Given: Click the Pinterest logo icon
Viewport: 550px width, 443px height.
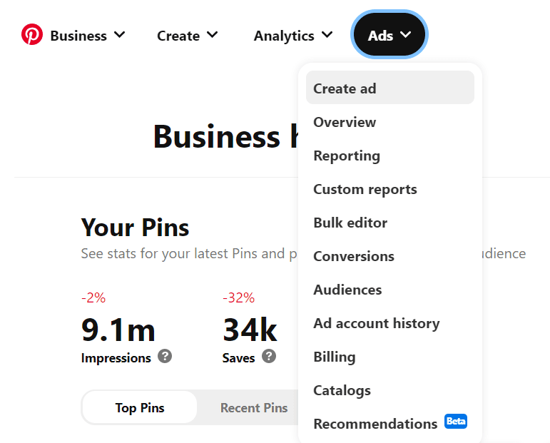Looking at the screenshot, I should [x=32, y=34].
